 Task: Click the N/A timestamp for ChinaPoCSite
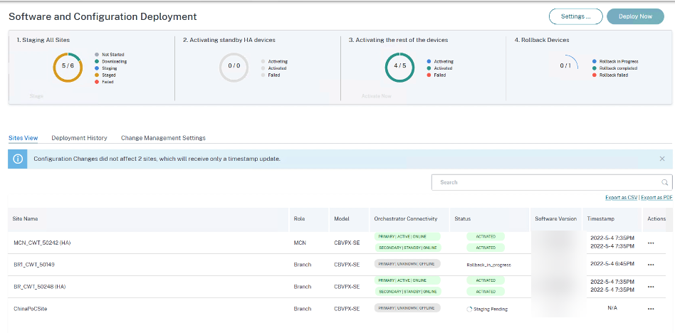[x=612, y=308]
